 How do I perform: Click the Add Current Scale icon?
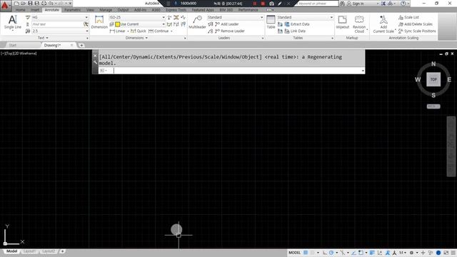pos(383,24)
